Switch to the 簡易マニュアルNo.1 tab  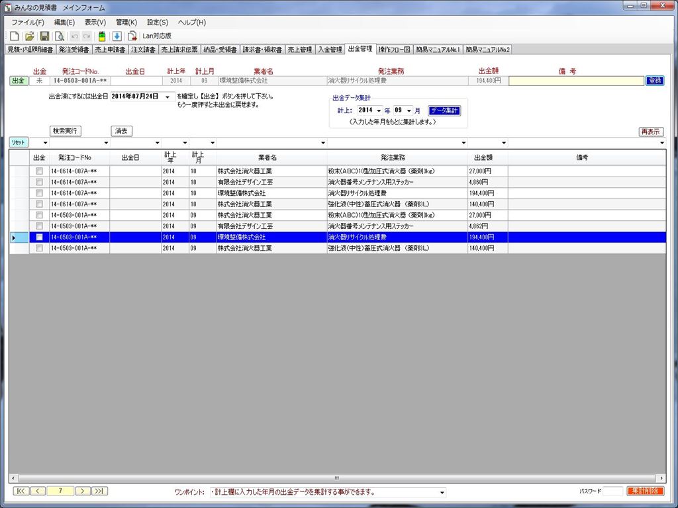[438, 50]
